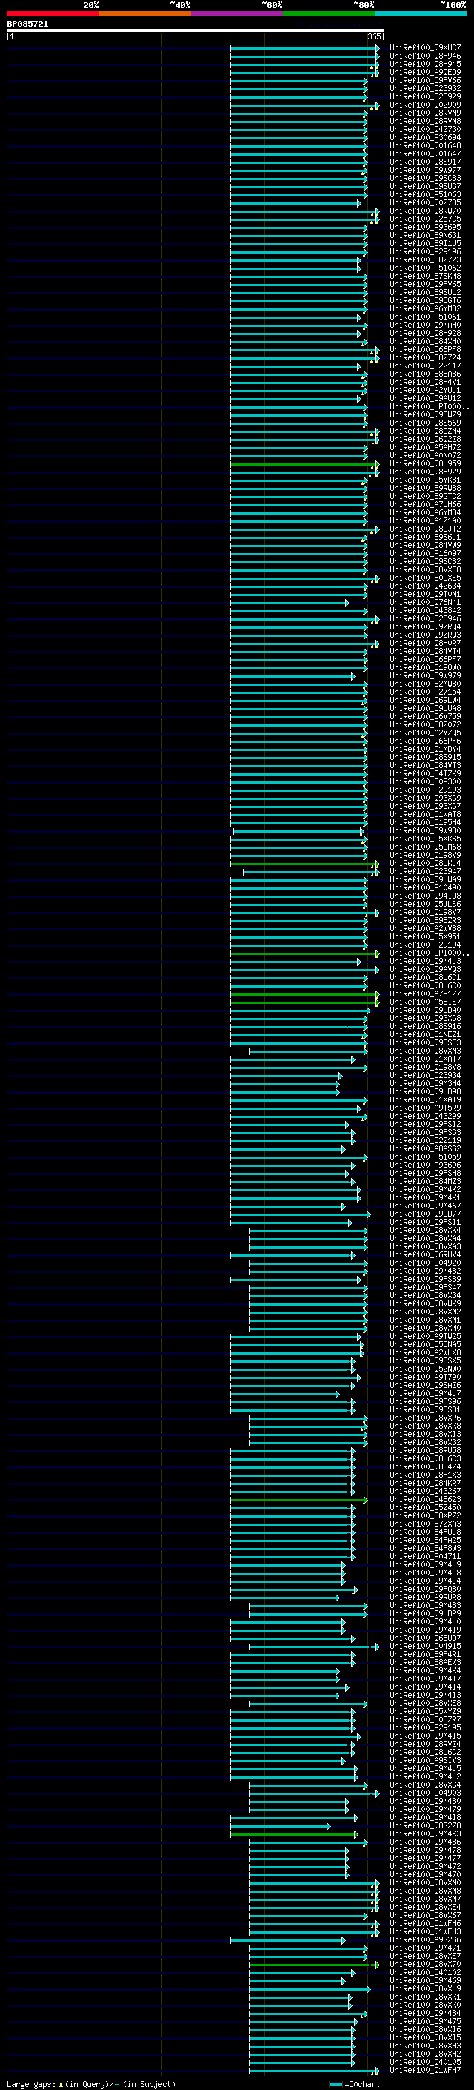Click the green alignment bar for UniRef100_Q9M4K3
The height and width of the screenshot is (2090, 474).
[294, 1834]
